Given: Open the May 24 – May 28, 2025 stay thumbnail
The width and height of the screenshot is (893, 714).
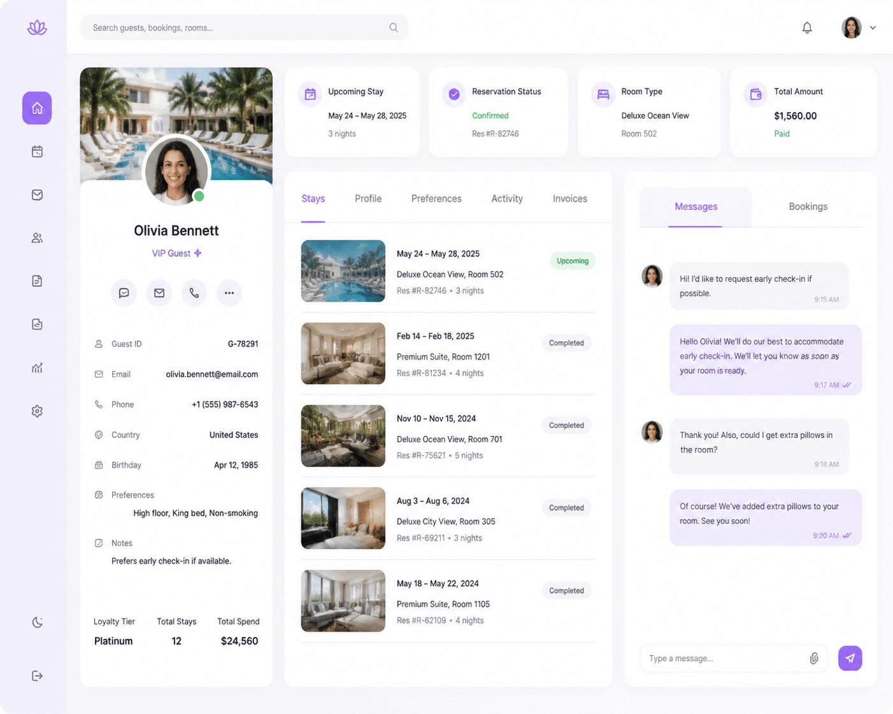Looking at the screenshot, I should coord(343,270).
